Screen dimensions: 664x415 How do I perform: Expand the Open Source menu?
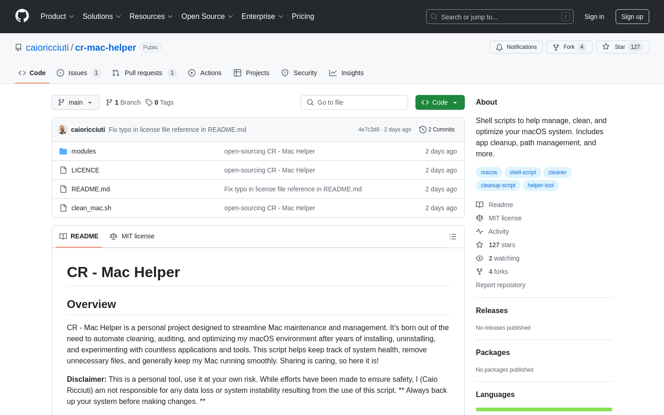pos(207,16)
